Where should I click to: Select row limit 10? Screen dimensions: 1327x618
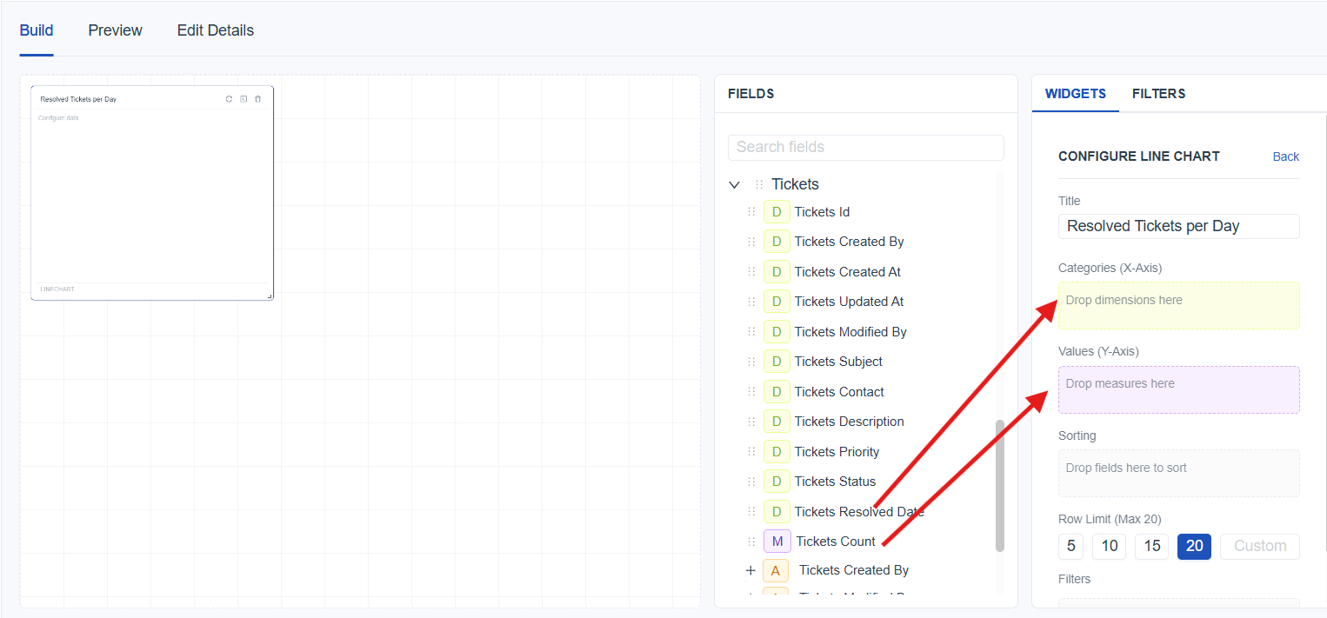click(x=1109, y=547)
